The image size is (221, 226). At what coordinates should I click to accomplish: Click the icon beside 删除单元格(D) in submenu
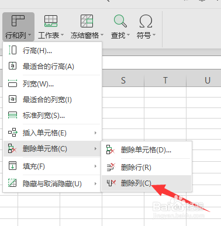[x=110, y=149]
